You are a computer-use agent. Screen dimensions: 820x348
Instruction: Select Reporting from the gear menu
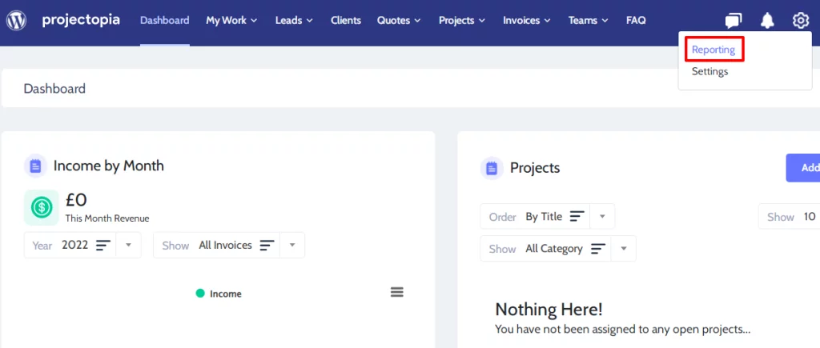tap(713, 50)
